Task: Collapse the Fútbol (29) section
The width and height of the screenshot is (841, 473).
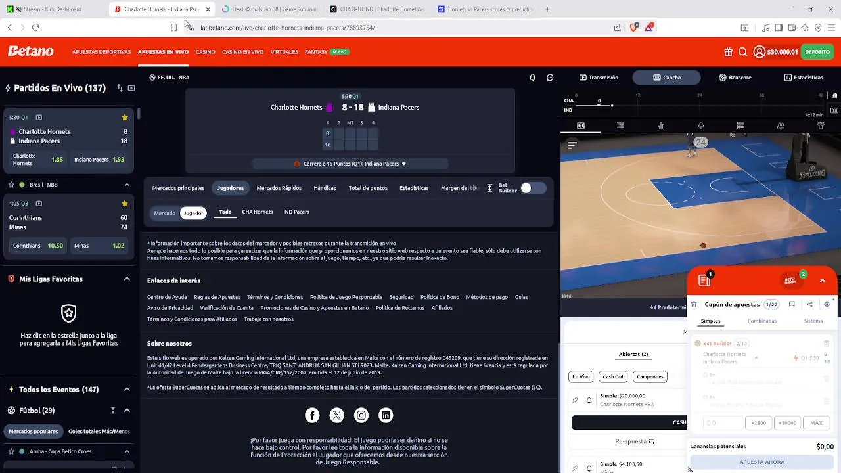Action: pyautogui.click(x=127, y=411)
